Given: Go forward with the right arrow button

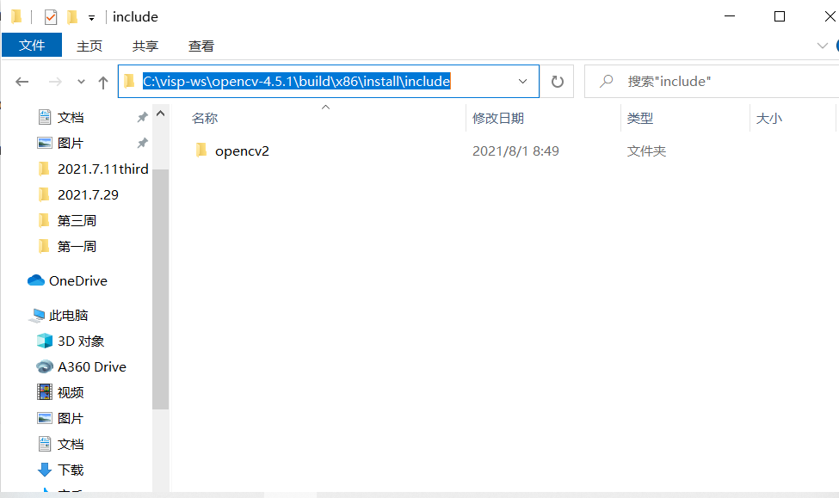Looking at the screenshot, I should point(55,82).
